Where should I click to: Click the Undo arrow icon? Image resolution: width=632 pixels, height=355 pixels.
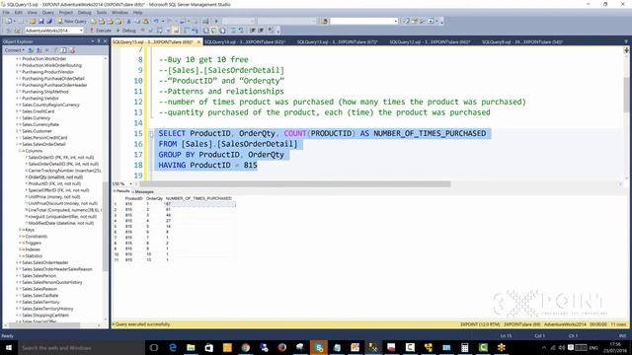156,21
